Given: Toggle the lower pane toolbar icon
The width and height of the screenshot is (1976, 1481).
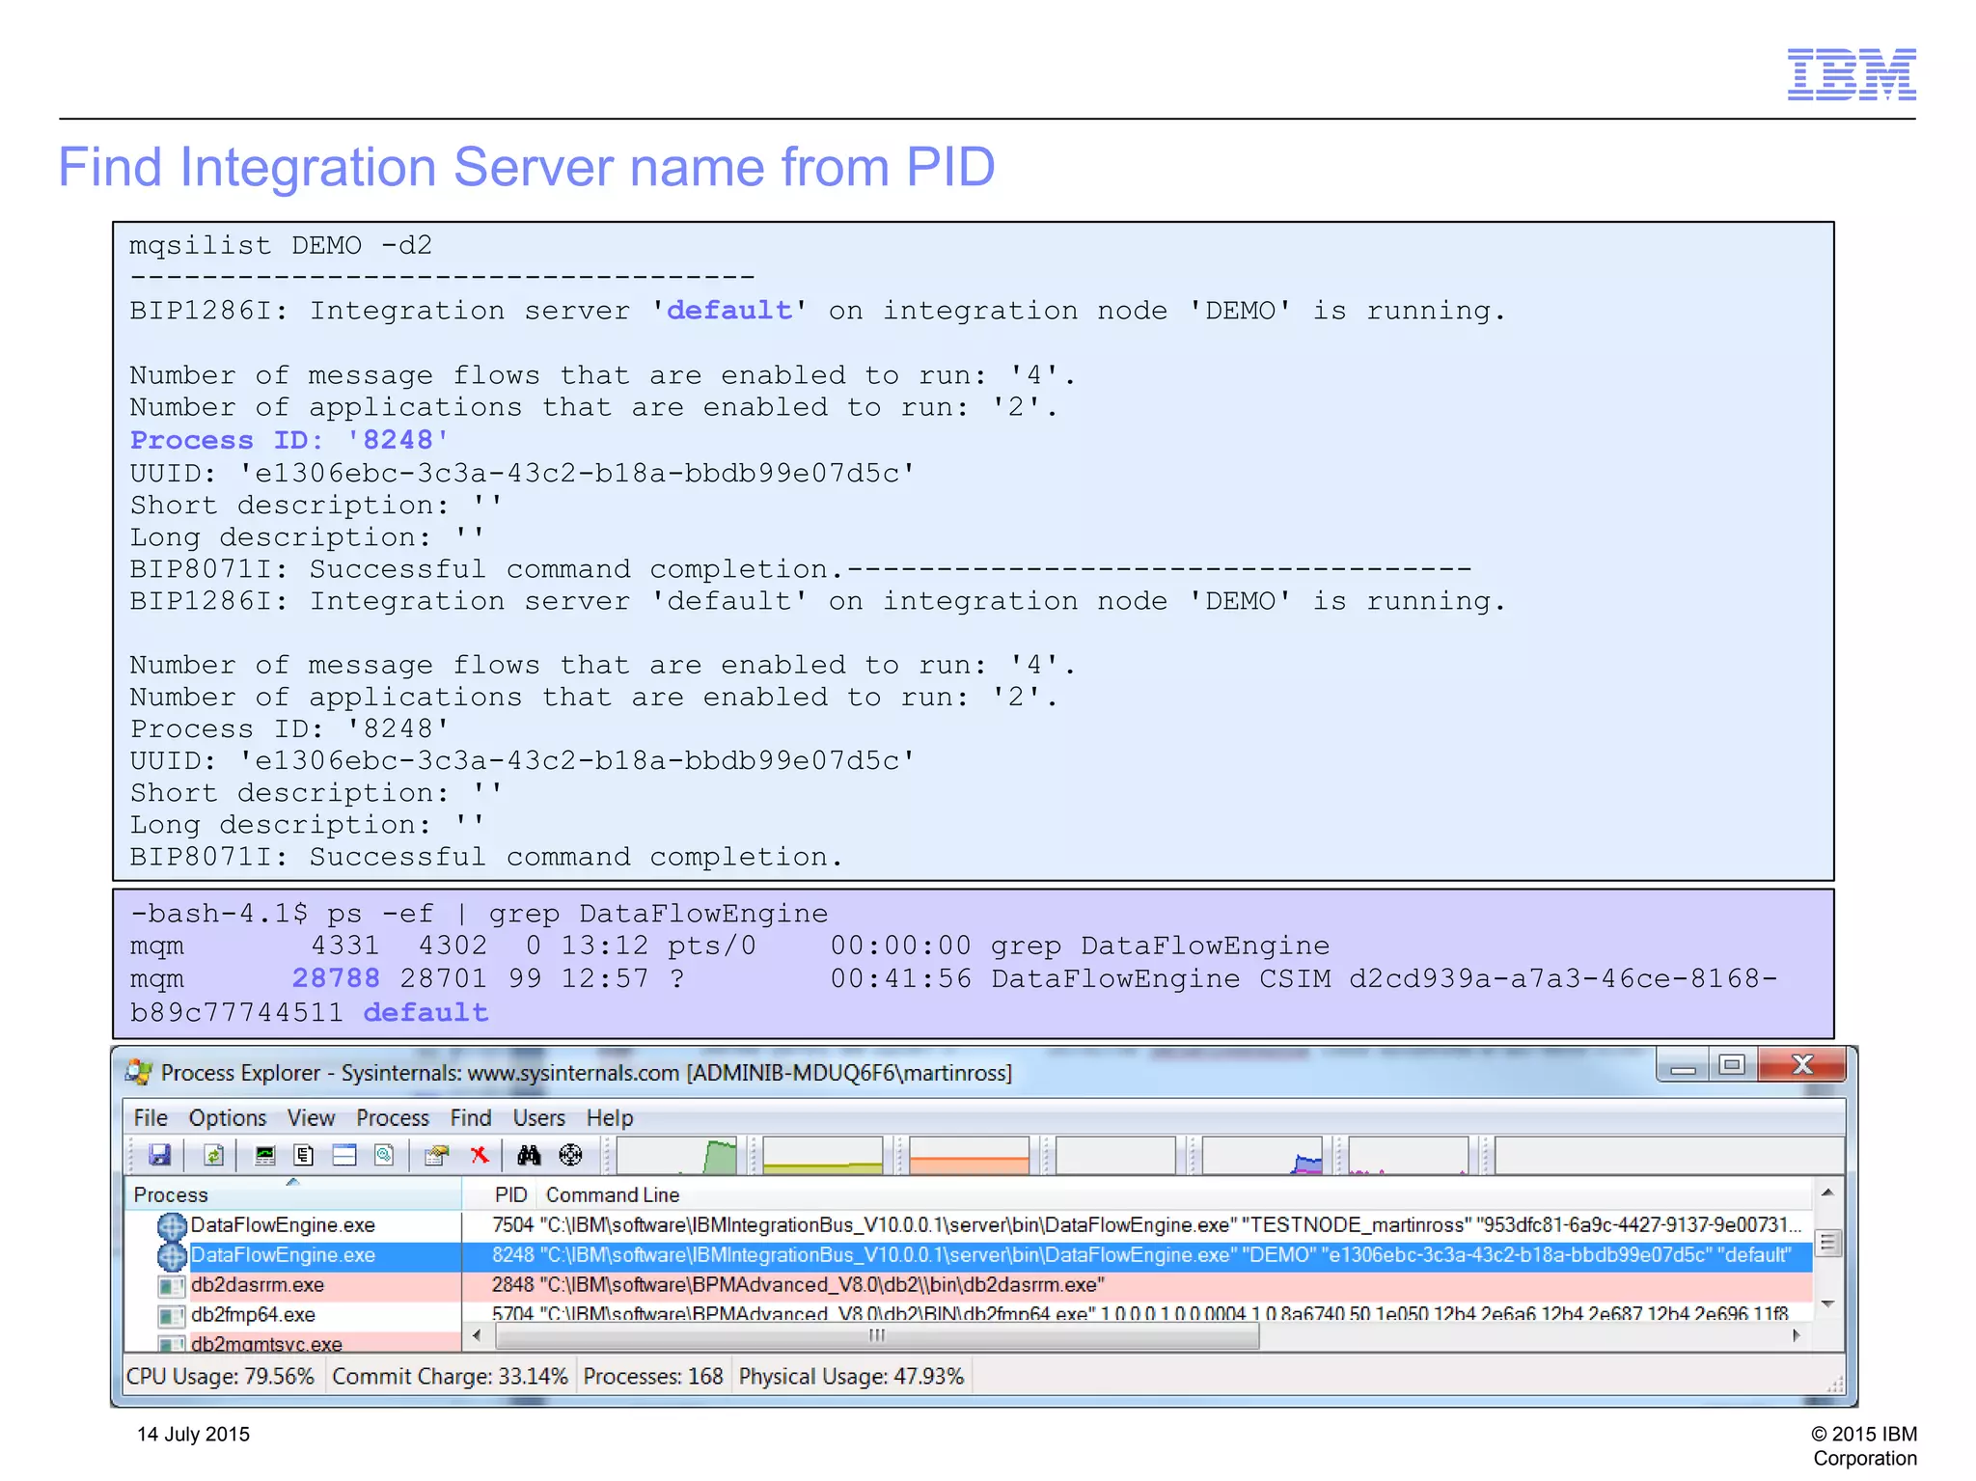Looking at the screenshot, I should tap(344, 1155).
